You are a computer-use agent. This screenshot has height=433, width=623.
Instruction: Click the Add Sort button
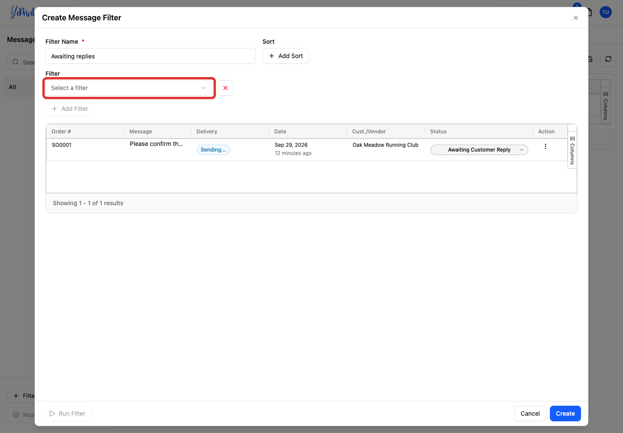(286, 56)
